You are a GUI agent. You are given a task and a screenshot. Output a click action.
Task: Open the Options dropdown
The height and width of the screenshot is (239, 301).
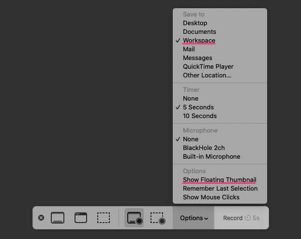[194, 218]
